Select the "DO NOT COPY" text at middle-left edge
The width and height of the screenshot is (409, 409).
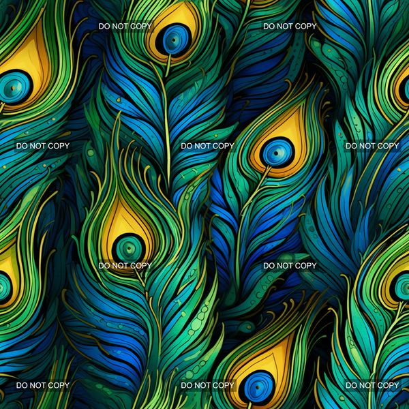[43, 146]
